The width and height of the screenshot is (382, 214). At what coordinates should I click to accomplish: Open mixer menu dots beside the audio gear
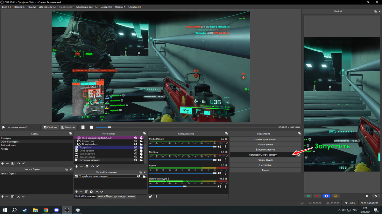click(156, 197)
